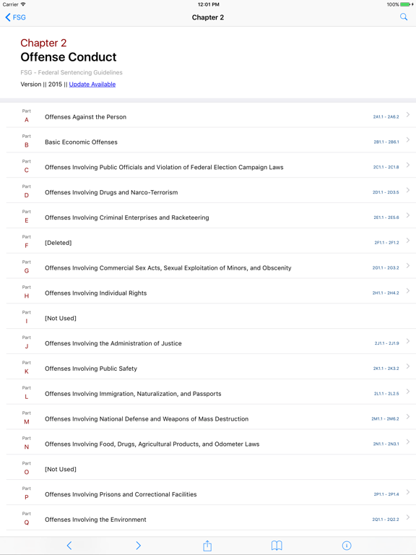Open Offenses Against the Person

208,115
